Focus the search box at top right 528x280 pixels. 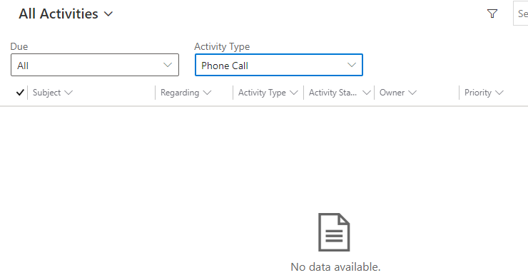521,14
